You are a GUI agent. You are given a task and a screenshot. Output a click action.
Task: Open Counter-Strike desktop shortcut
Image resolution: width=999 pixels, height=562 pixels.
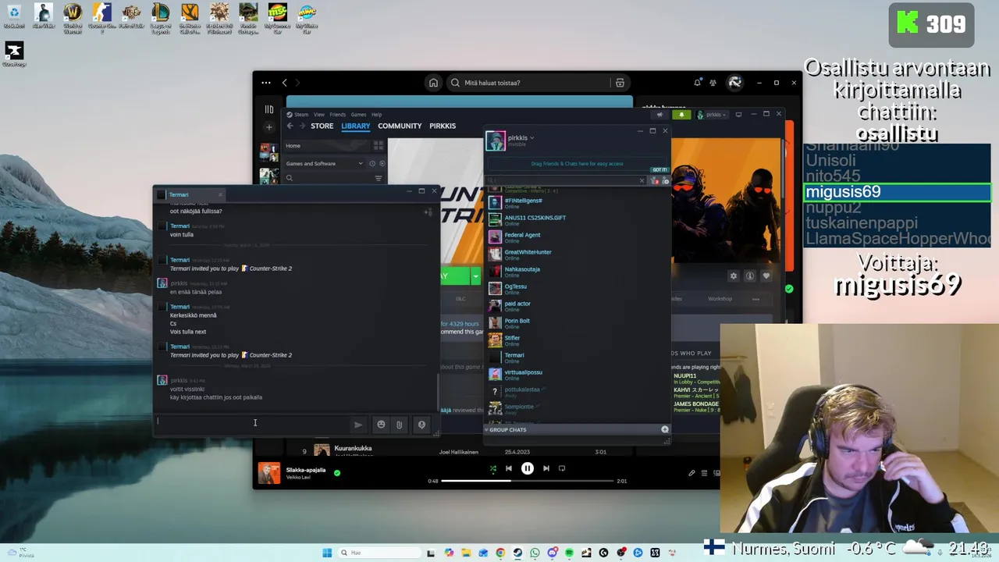(101, 17)
